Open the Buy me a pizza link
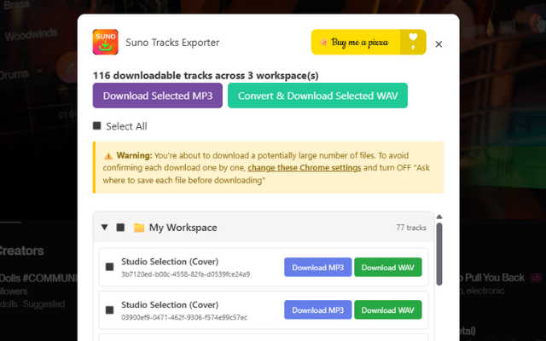 point(358,42)
